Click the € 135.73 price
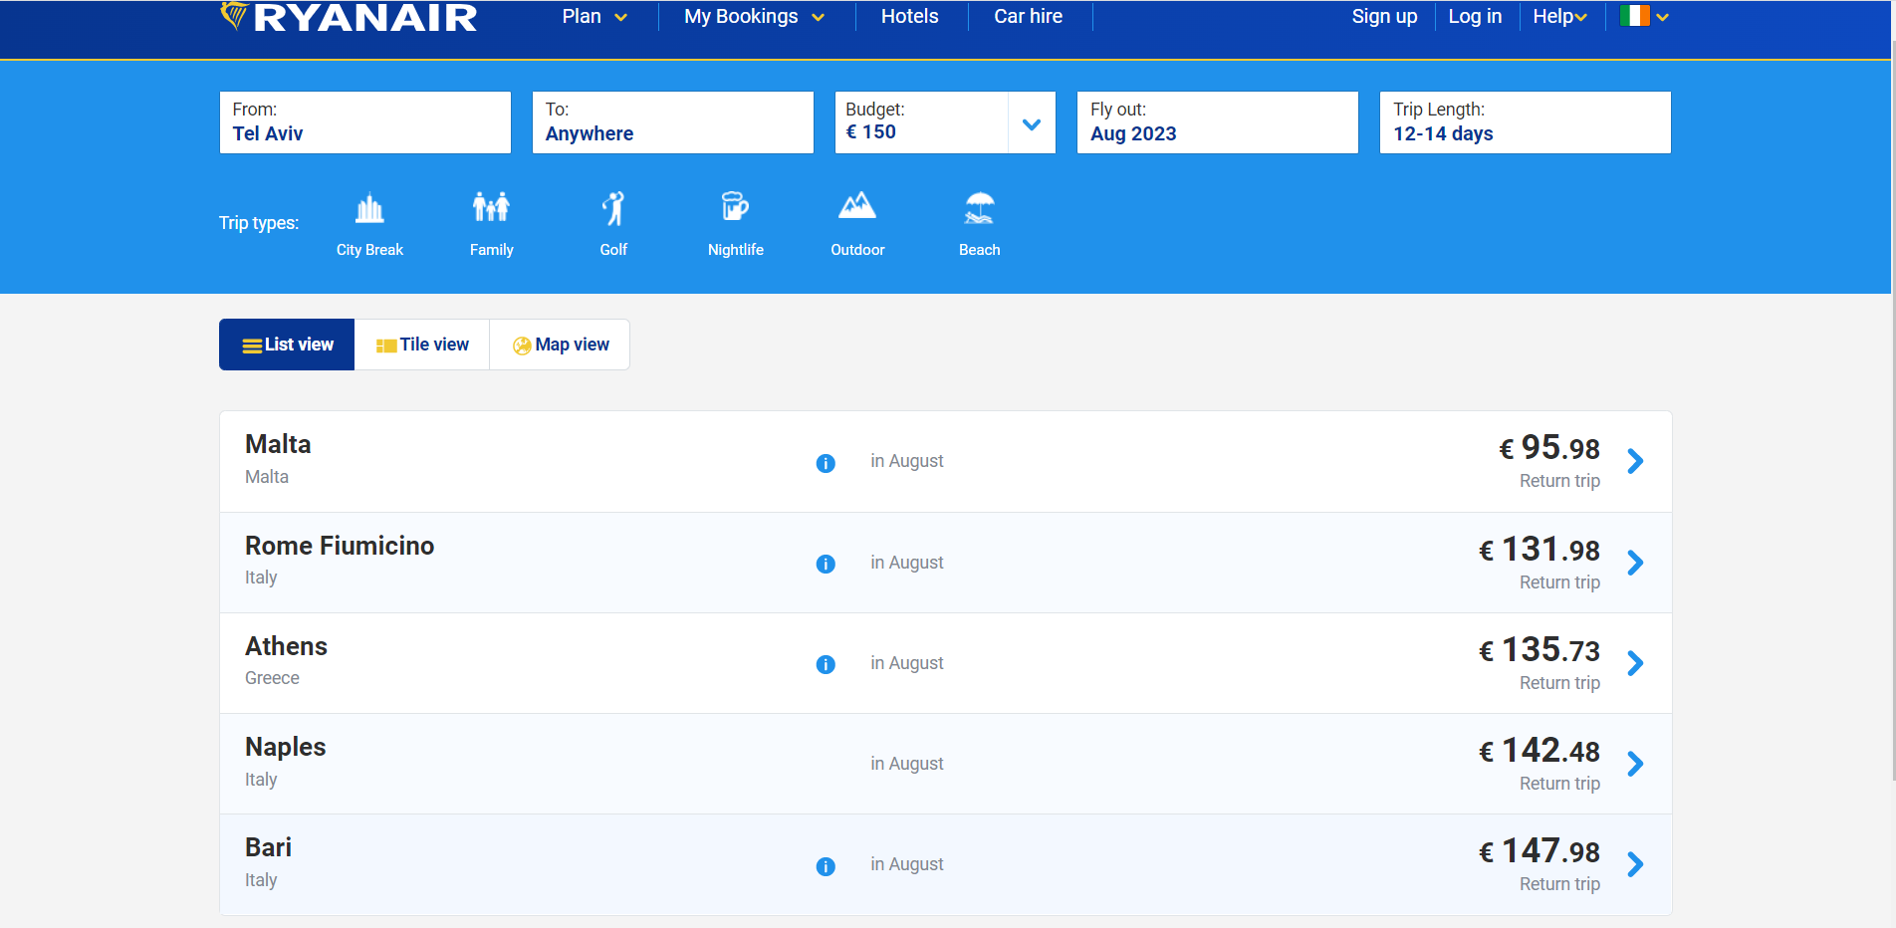 1540,650
